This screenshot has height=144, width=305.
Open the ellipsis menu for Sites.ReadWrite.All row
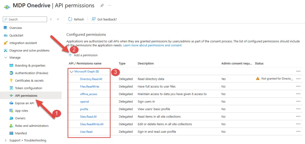[298, 124]
